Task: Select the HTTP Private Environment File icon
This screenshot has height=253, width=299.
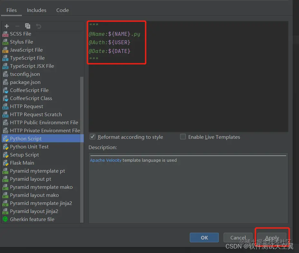Action: click(x=6, y=131)
